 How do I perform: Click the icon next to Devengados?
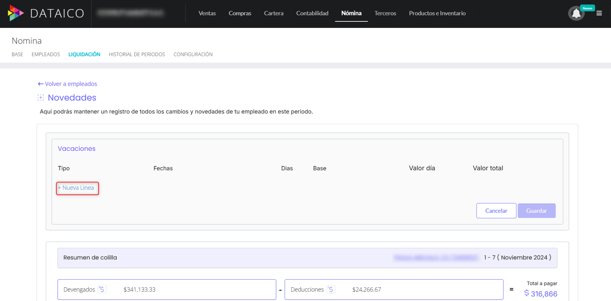[102, 289]
